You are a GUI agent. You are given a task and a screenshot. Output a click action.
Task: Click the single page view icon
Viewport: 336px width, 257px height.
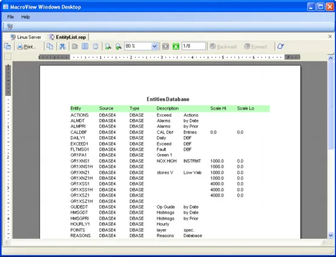pos(74,46)
